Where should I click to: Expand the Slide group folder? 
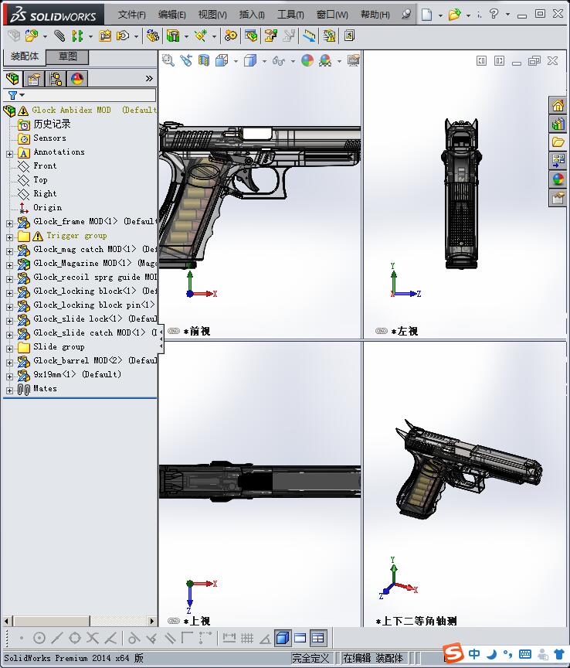(x=9, y=349)
